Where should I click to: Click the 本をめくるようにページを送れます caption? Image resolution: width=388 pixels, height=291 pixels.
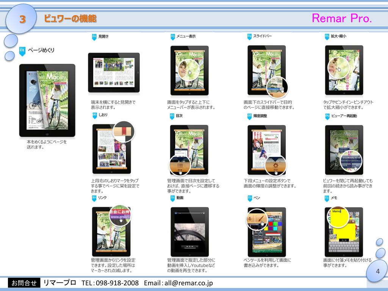[x=47, y=144]
